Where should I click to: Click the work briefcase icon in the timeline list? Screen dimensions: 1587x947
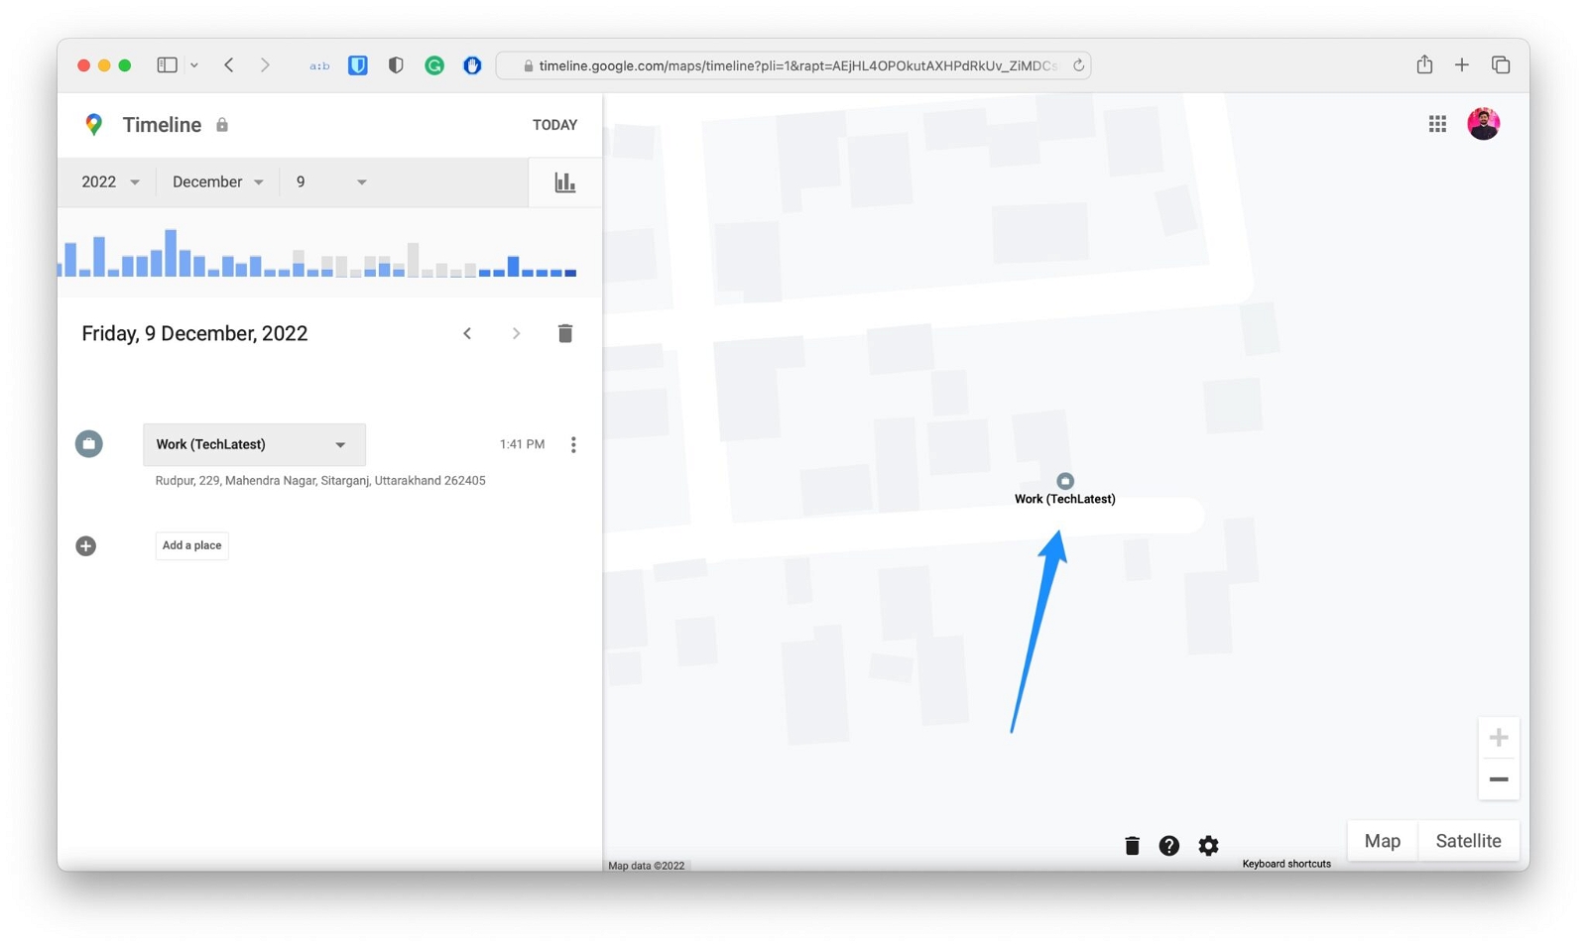click(89, 443)
